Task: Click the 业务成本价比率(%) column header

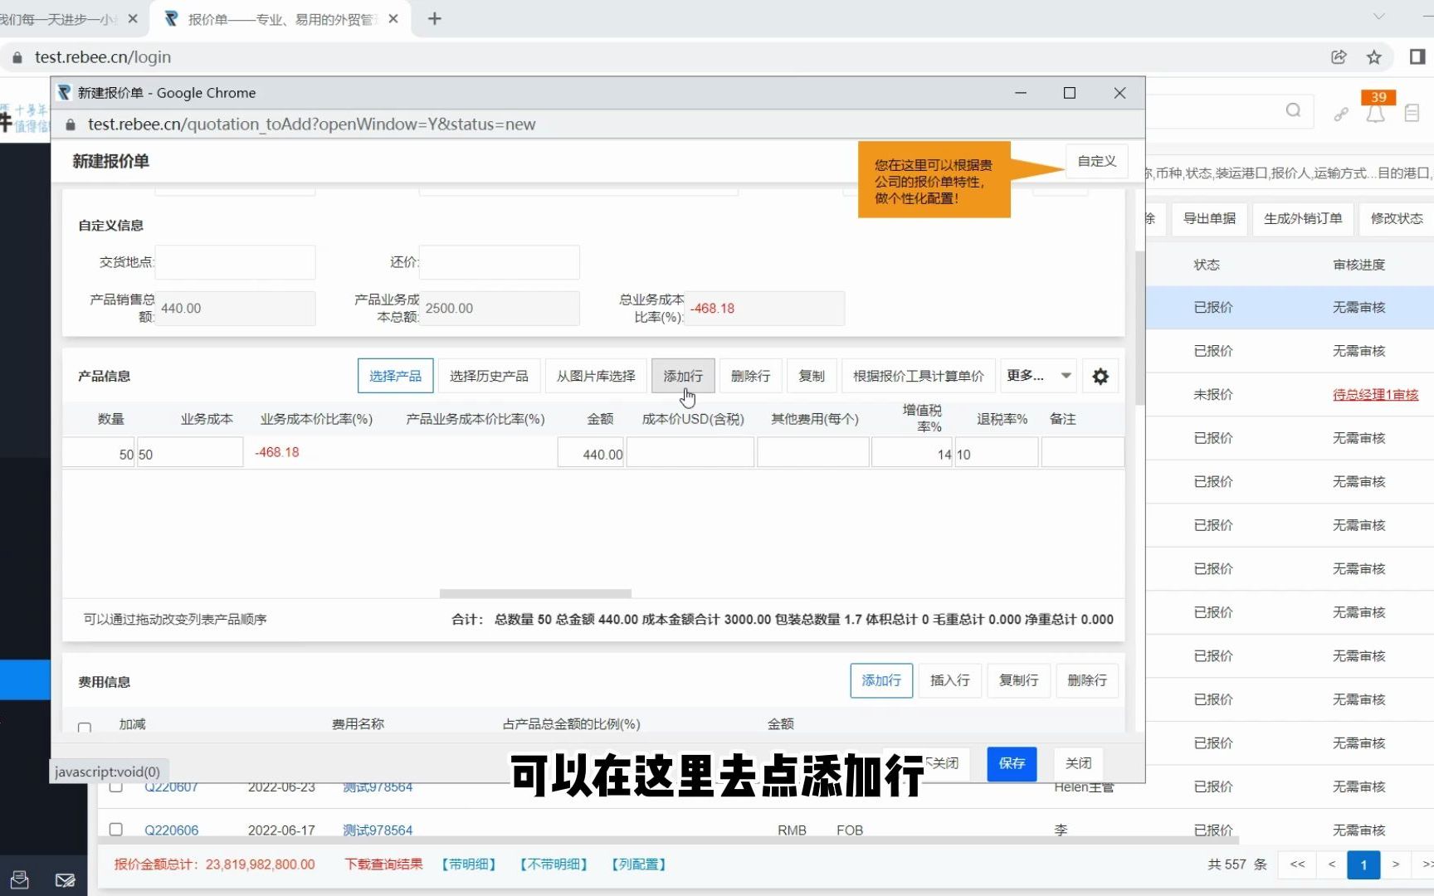Action: 316,419
